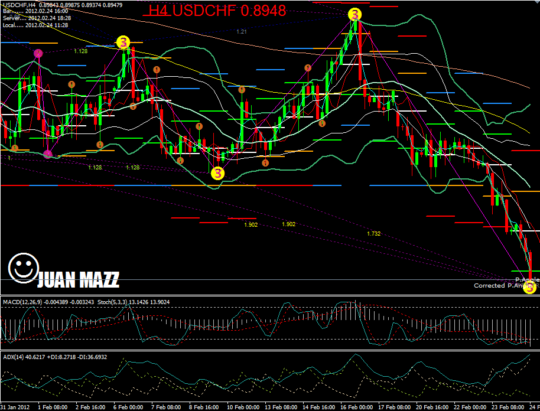The width and height of the screenshot is (540, 411).
Task: Select the magenta circle marker at the top-left peak
Action: [x=38, y=54]
